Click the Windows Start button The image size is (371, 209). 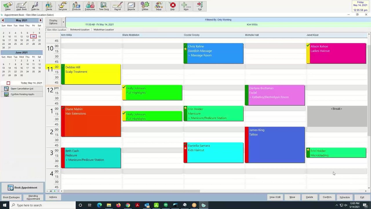pos(5,205)
